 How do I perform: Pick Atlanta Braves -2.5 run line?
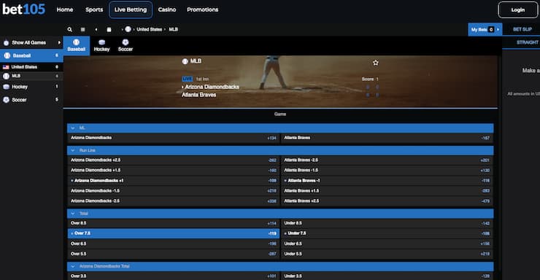(x=387, y=160)
